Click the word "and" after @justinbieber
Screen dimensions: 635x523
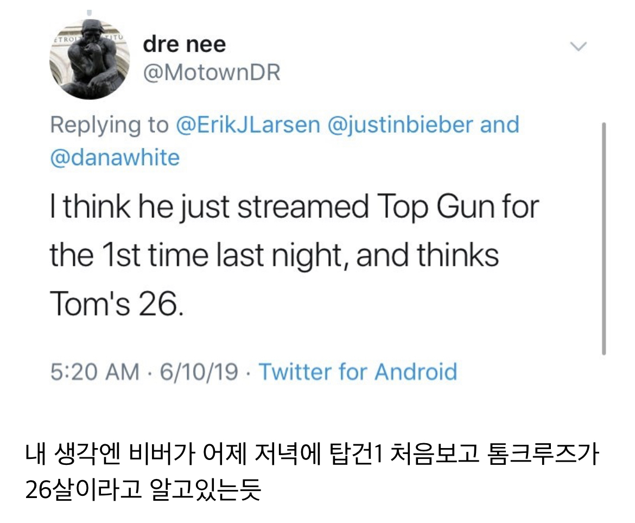pos(500,125)
